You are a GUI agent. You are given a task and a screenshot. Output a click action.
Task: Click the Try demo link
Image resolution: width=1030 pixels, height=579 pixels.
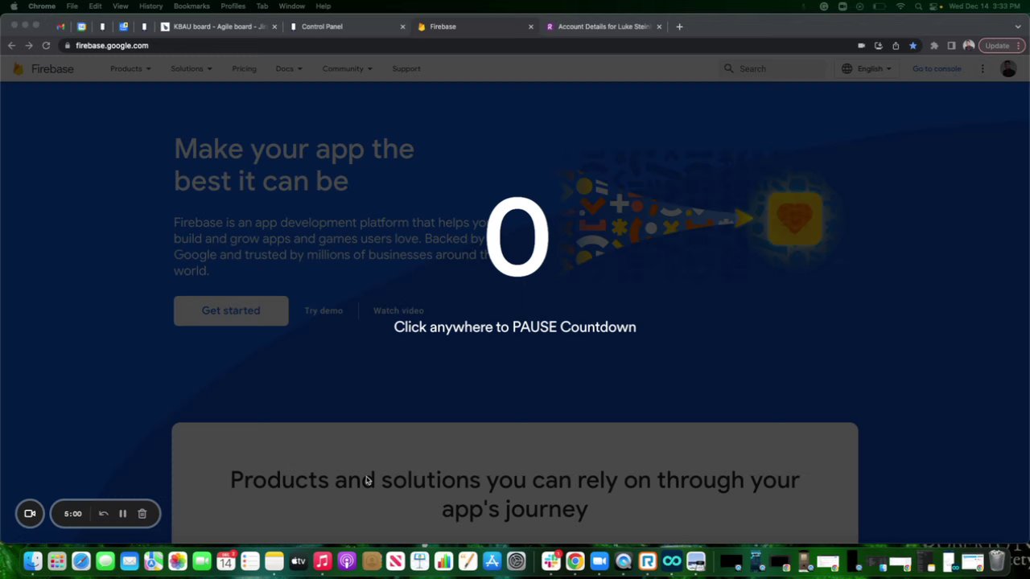pyautogui.click(x=323, y=310)
